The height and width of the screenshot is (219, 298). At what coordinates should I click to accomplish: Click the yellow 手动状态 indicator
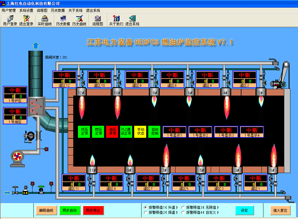pos(140,132)
